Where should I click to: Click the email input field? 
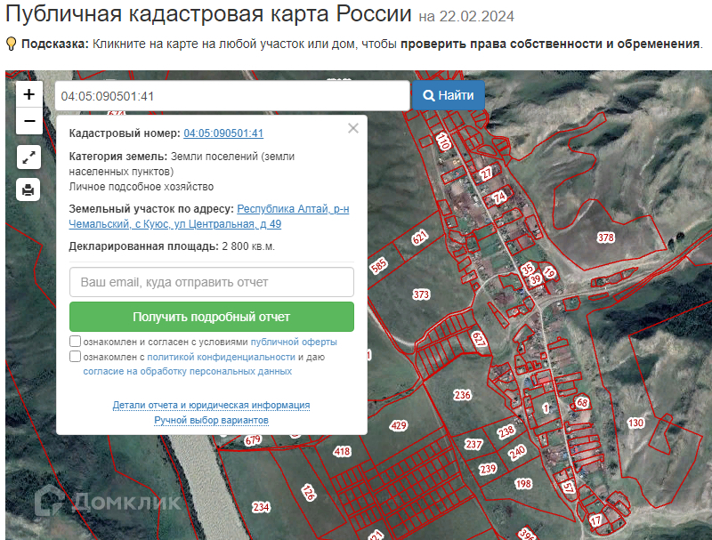coord(212,282)
